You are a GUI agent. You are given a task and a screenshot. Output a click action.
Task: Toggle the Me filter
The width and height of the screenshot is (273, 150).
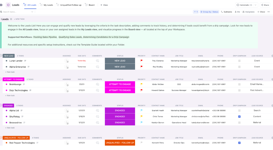[237, 12]
